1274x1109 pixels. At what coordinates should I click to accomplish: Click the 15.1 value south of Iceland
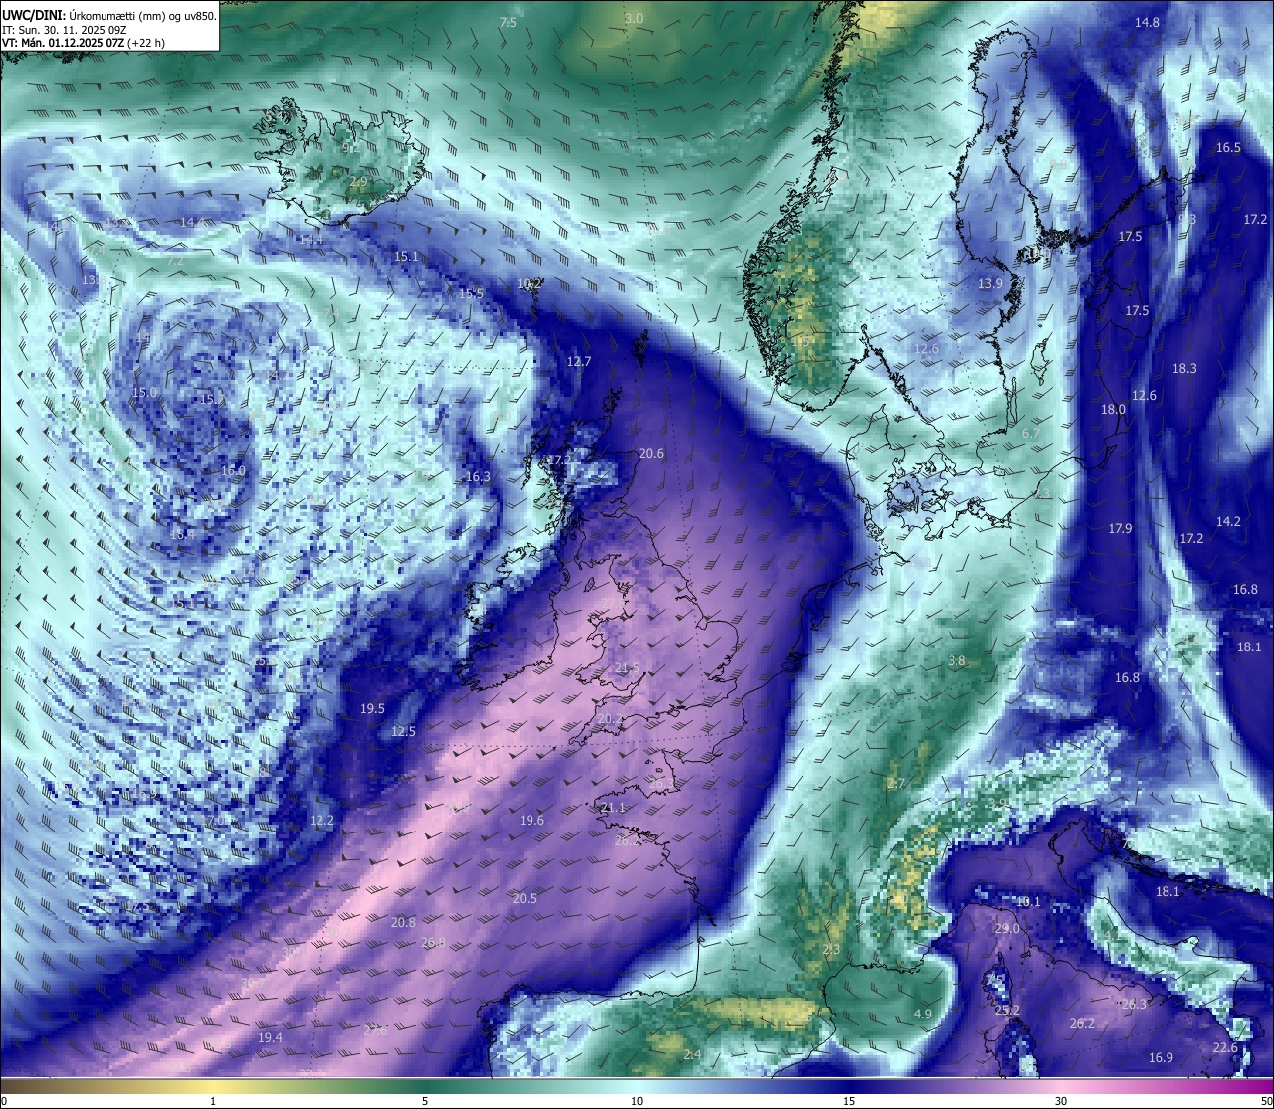click(406, 256)
